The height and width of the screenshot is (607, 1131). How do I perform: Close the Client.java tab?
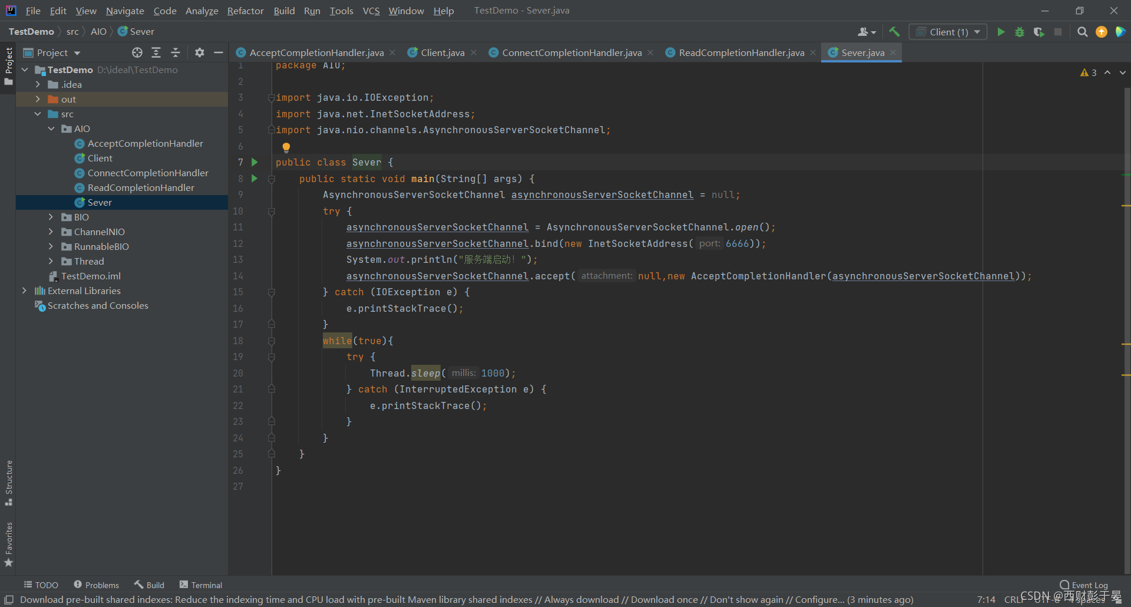click(x=474, y=52)
